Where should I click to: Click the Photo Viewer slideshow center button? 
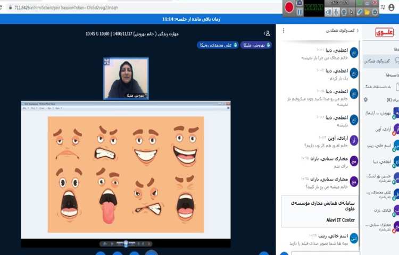(126, 244)
